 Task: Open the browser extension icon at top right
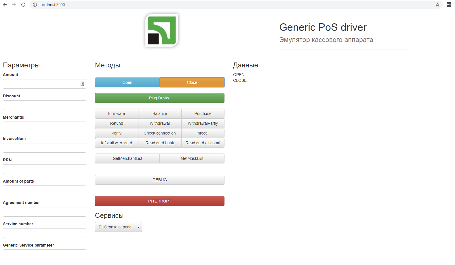449,5
